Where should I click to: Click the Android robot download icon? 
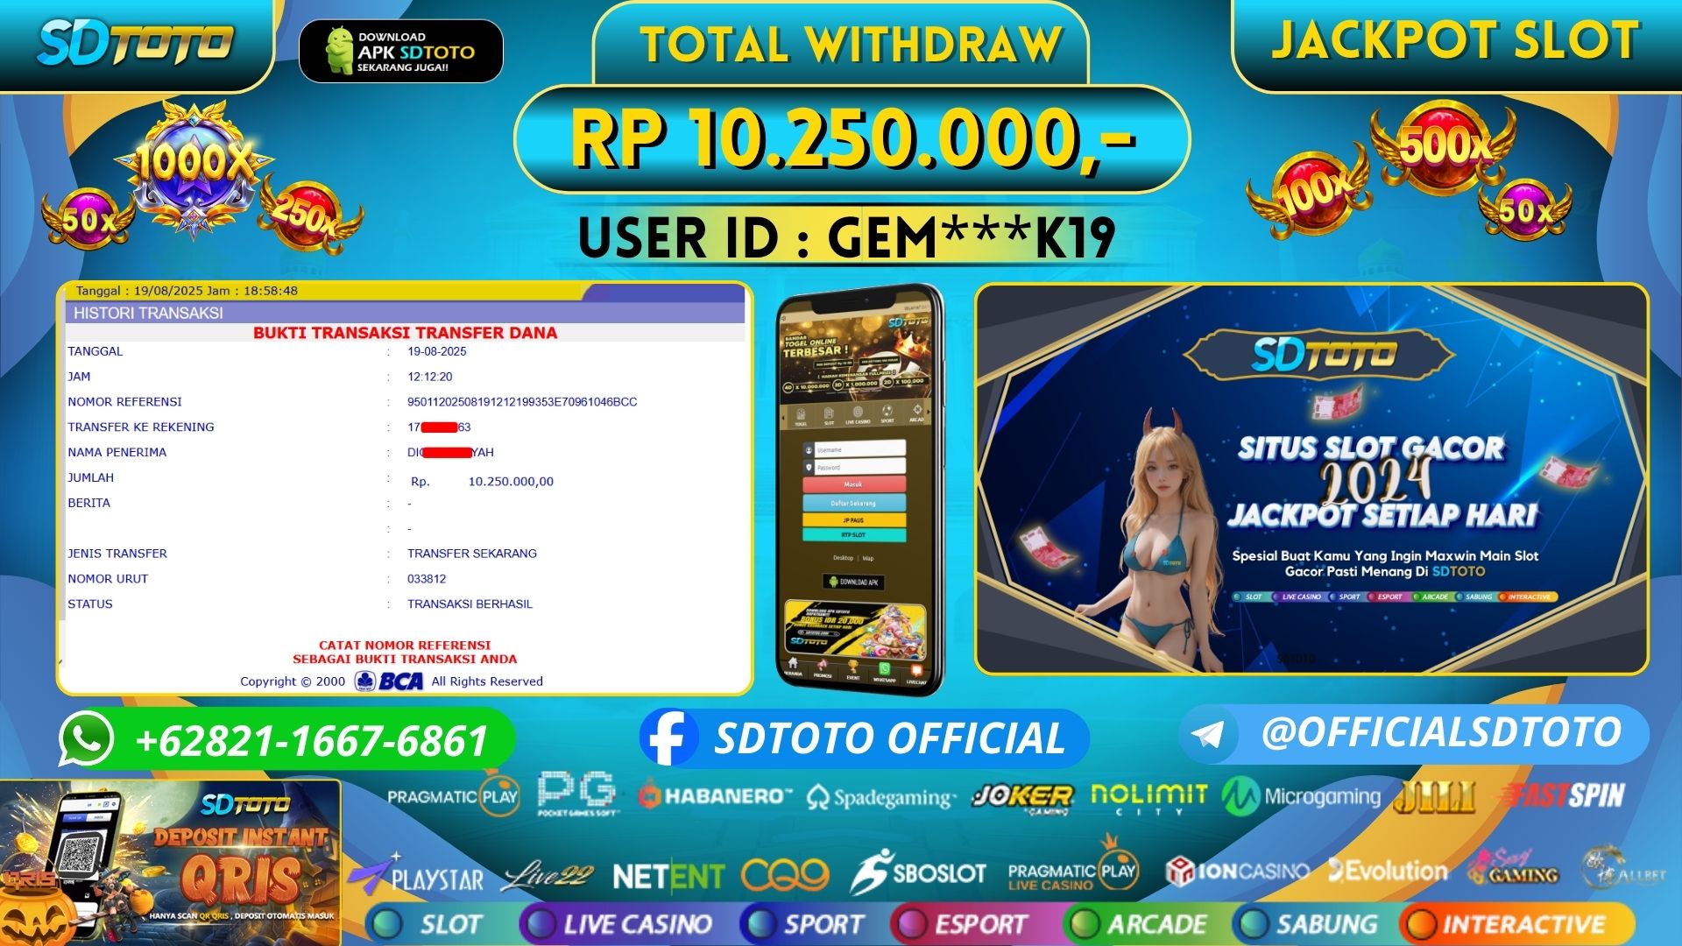coord(339,51)
